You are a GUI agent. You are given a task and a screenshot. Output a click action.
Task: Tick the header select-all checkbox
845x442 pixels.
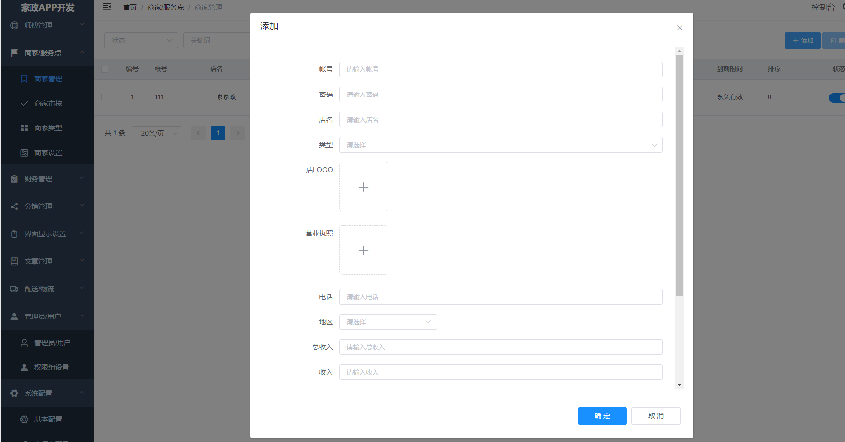point(105,69)
